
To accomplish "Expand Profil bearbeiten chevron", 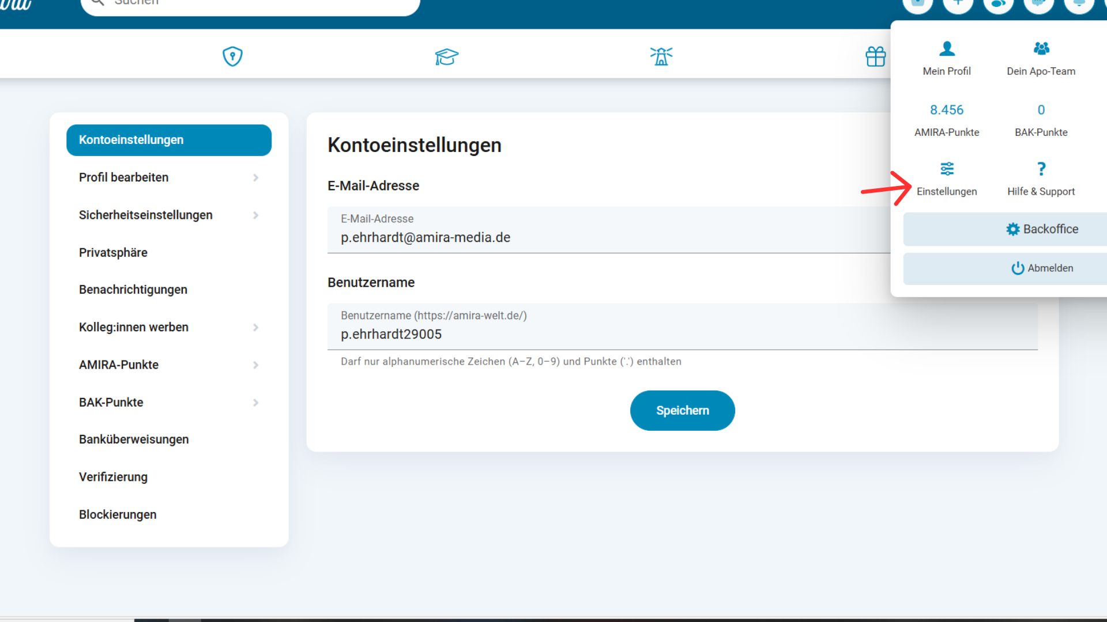I will tap(255, 178).
